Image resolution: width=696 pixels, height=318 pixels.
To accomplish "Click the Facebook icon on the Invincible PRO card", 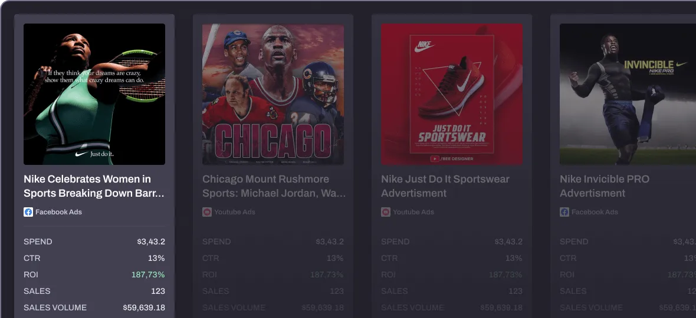I will [564, 212].
